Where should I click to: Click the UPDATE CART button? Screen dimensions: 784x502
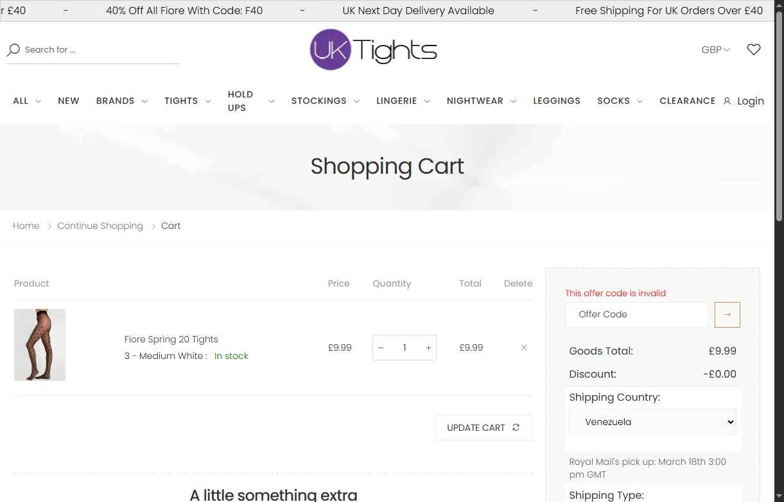coord(483,428)
